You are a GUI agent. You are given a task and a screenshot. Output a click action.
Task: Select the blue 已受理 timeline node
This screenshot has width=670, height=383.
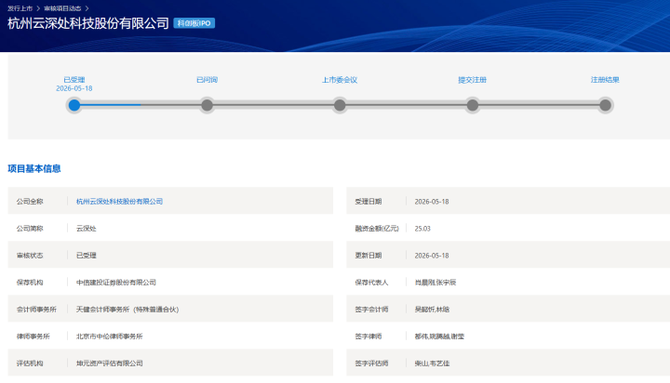tap(74, 105)
